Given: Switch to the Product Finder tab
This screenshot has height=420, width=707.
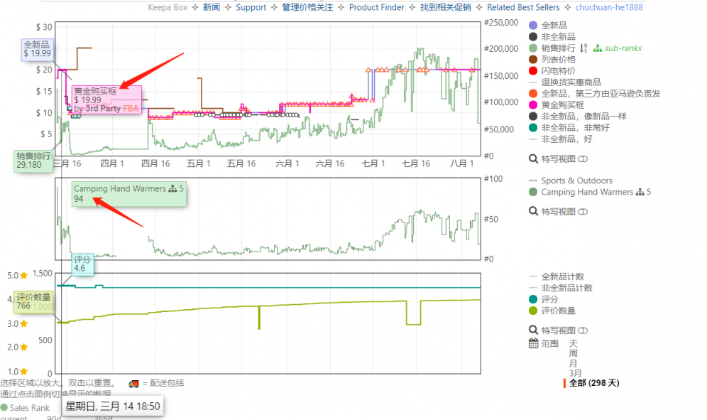Looking at the screenshot, I should (376, 7).
